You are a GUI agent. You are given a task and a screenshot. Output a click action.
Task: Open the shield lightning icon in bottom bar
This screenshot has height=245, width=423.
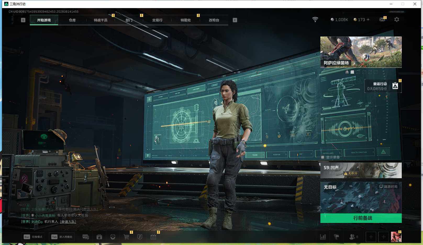tap(140, 237)
